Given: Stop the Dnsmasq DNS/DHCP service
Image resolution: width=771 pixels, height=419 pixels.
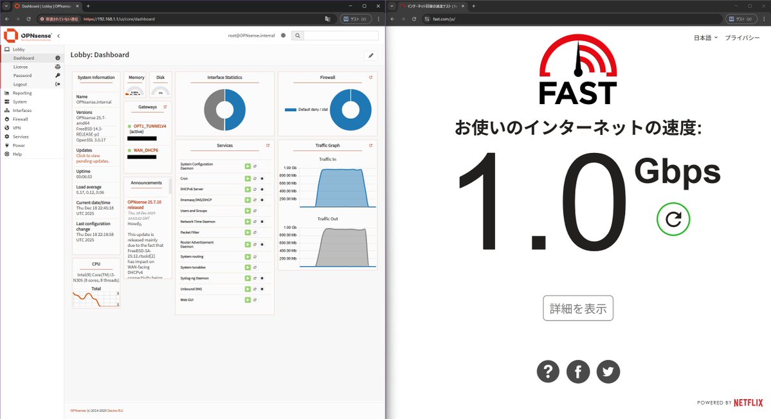Looking at the screenshot, I should tap(262, 200).
